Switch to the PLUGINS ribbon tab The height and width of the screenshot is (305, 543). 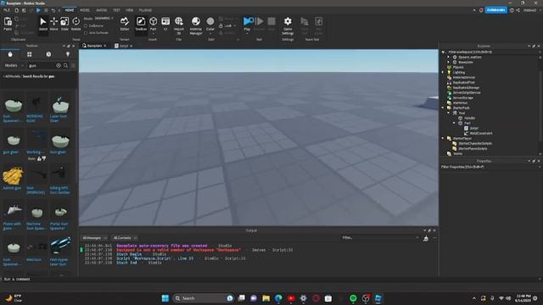click(145, 10)
